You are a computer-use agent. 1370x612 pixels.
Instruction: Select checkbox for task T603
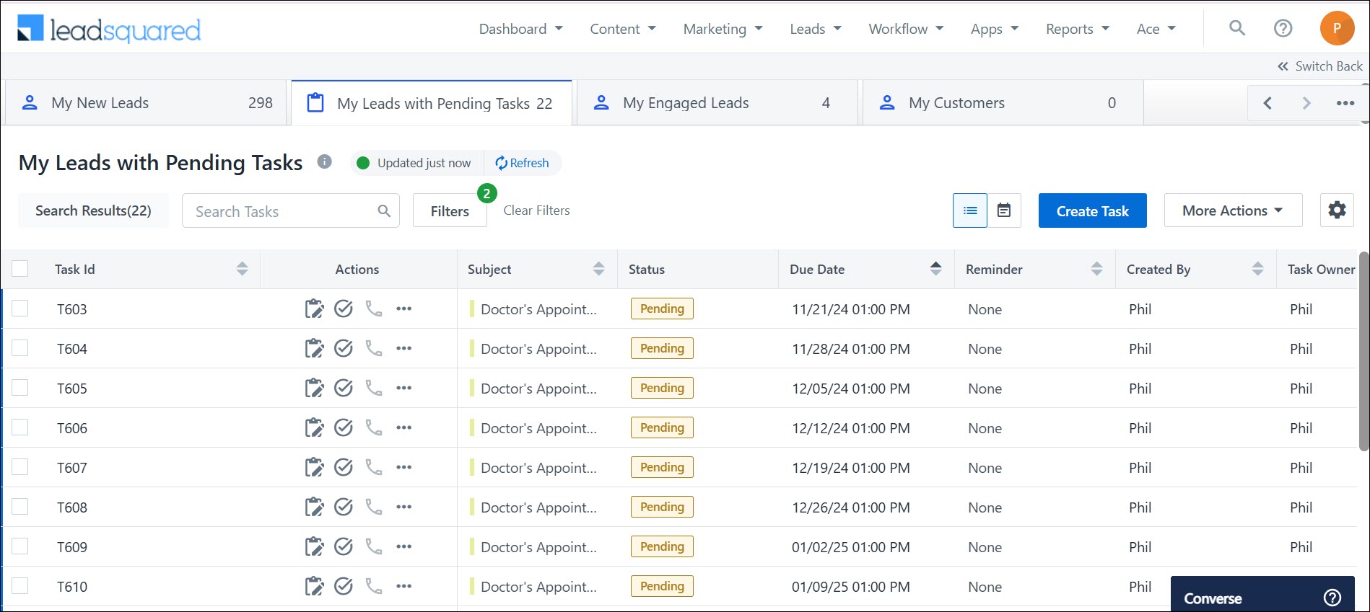[x=20, y=309]
